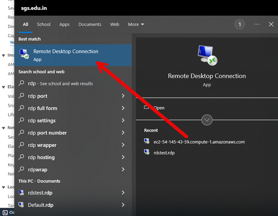The width and height of the screenshot is (278, 216).
Task: Expand the 'rdp hosting' chevron arrow
Action: [x=123, y=157]
